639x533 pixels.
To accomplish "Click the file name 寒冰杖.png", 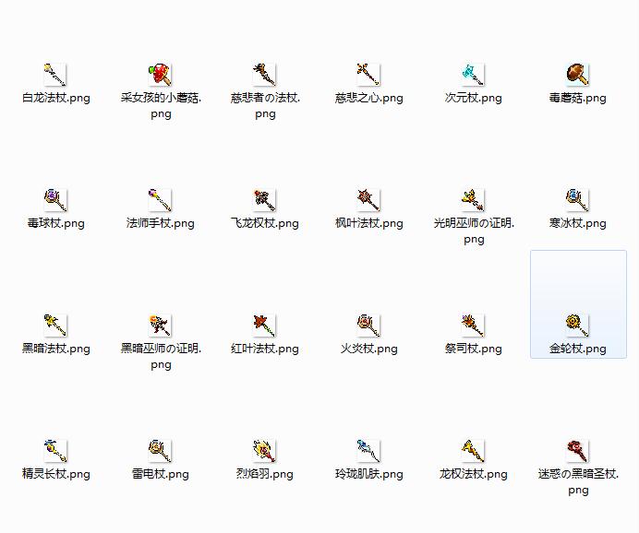I will [577, 223].
